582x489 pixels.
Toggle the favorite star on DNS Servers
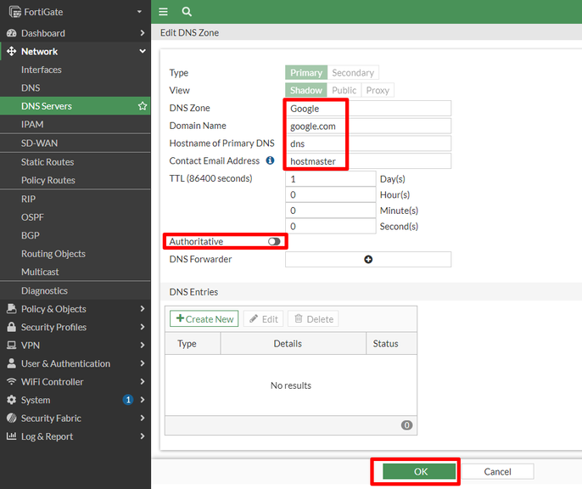pos(143,106)
